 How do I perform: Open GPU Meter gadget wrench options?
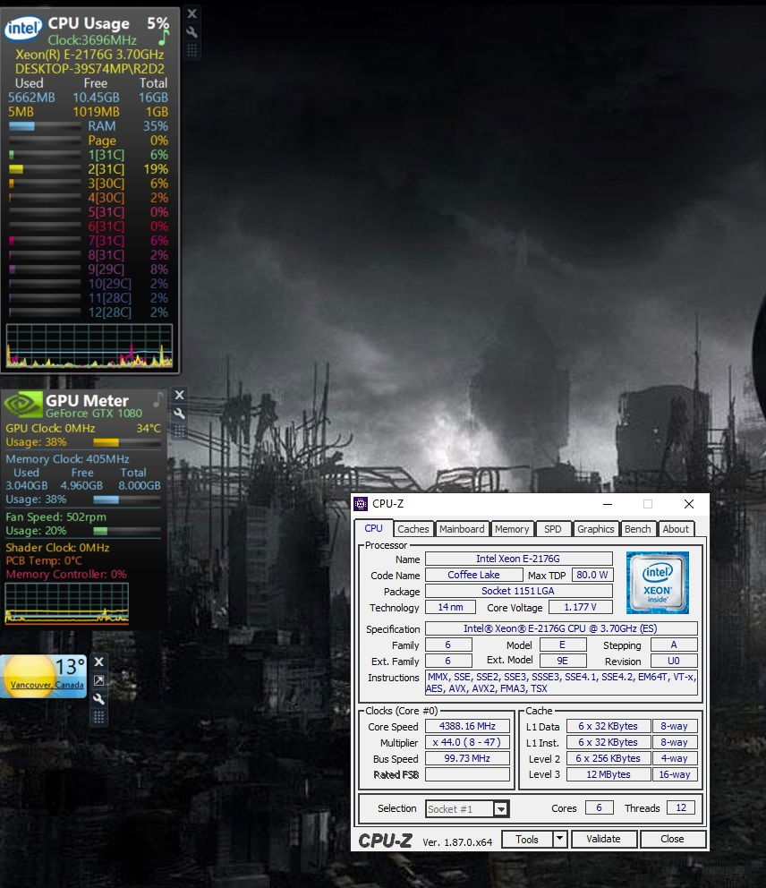pos(179,413)
